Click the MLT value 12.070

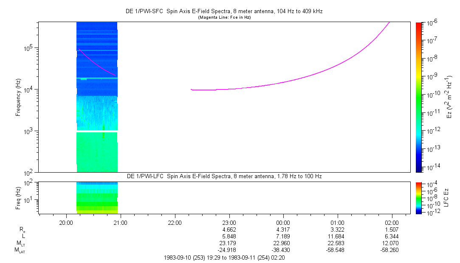(391, 243)
